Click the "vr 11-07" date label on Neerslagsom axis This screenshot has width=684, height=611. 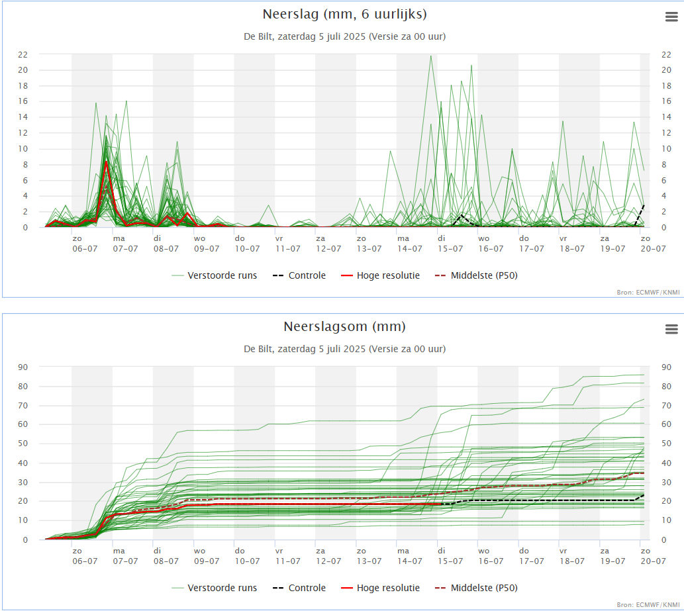[x=287, y=556]
